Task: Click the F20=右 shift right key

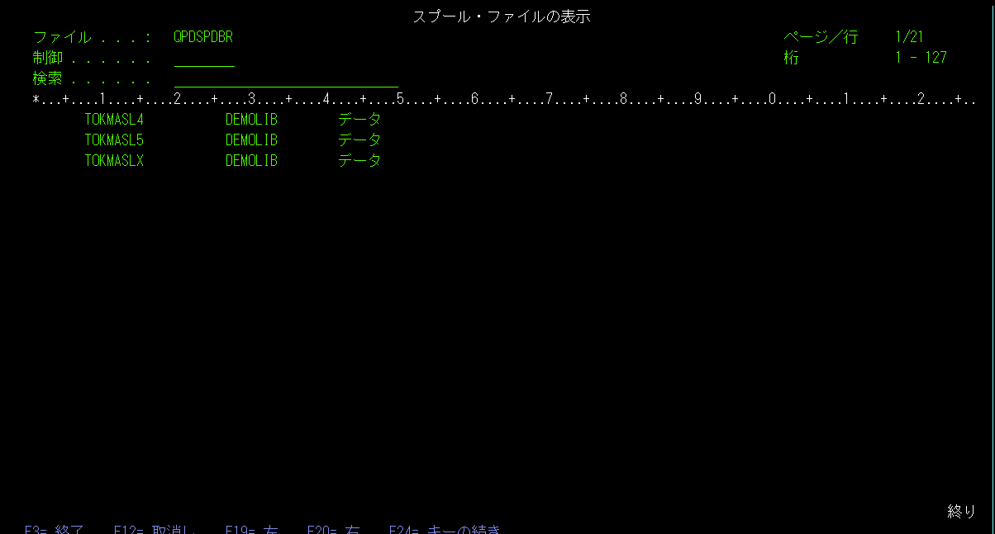Action: pyautogui.click(x=334, y=529)
